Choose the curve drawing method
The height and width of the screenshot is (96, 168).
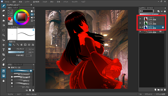pyautogui.click(x=18, y=45)
